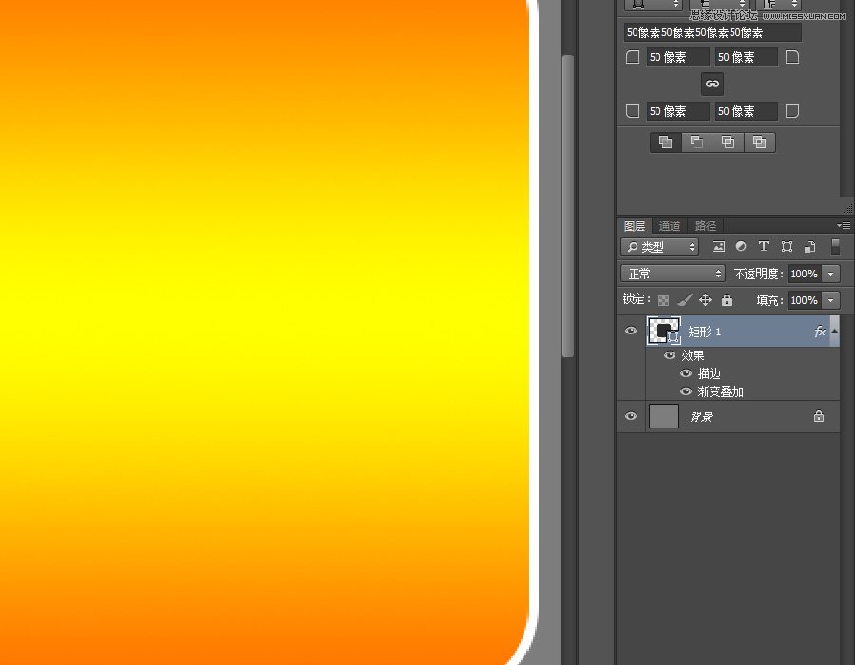This screenshot has height=665, width=855.
Task: Select the exclude overlapping shapes path operation
Action: pos(760,142)
